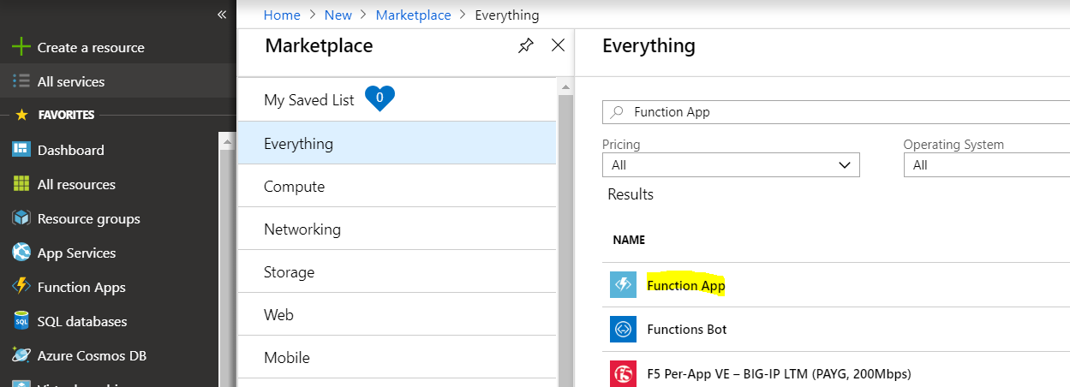Viewport: 1070px width, 387px height.
Task: Select the Mobile category
Action: click(x=397, y=357)
